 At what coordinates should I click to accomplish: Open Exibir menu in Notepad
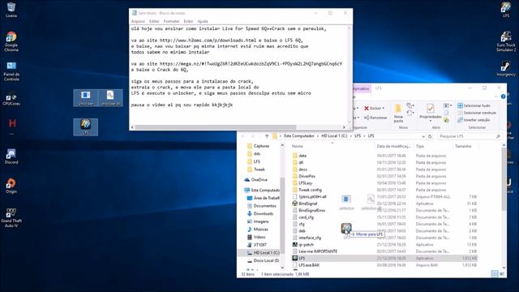click(188, 21)
